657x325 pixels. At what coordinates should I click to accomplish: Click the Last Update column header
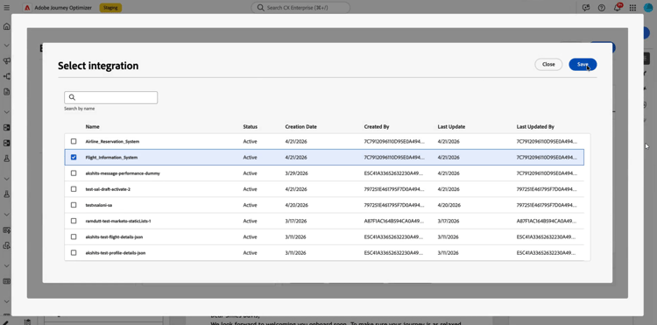pyautogui.click(x=451, y=126)
